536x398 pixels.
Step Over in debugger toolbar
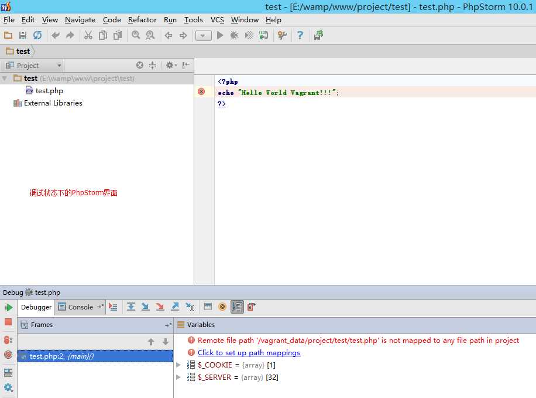pyautogui.click(x=131, y=307)
